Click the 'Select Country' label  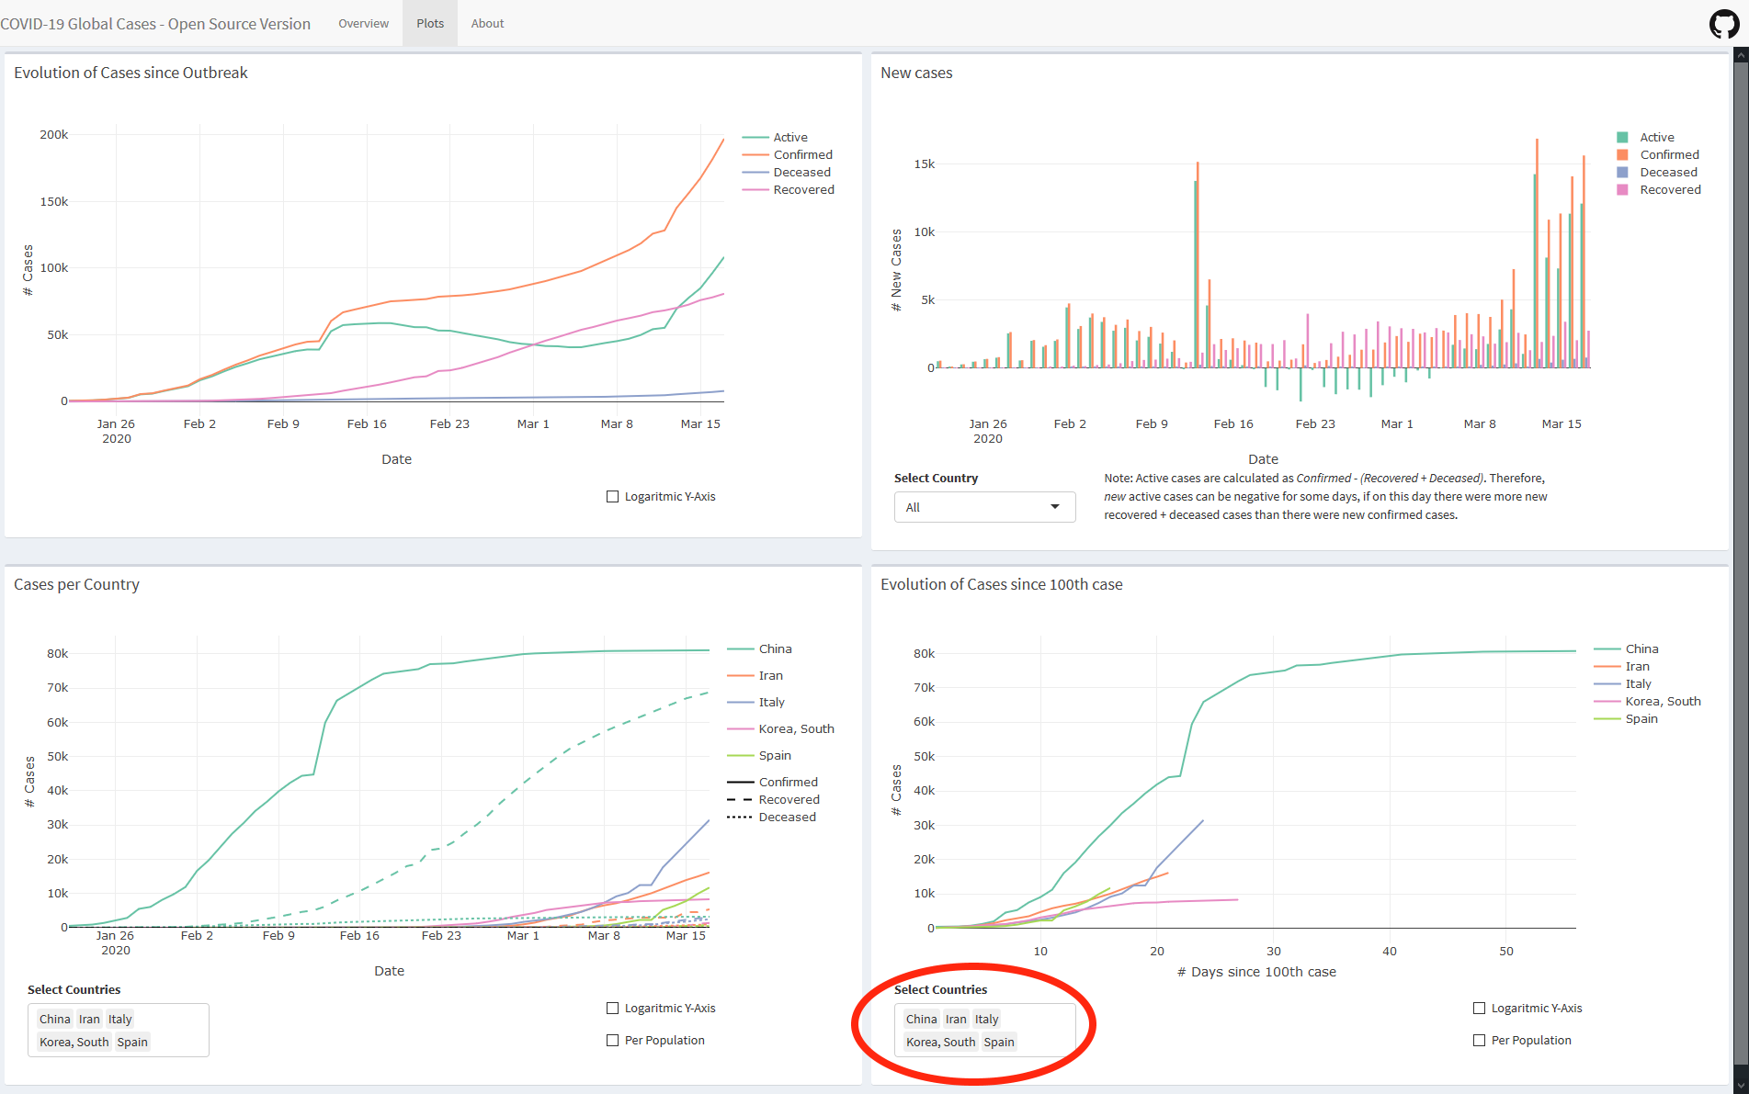(x=936, y=479)
